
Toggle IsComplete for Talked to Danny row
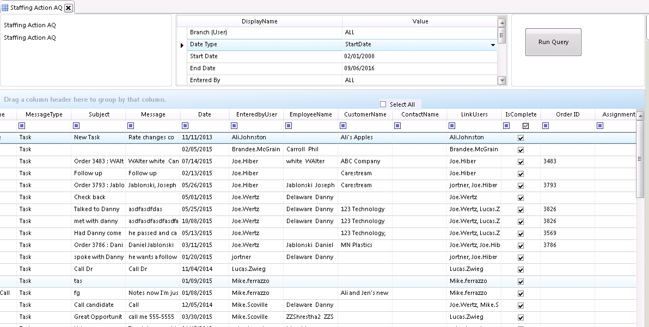(521, 210)
